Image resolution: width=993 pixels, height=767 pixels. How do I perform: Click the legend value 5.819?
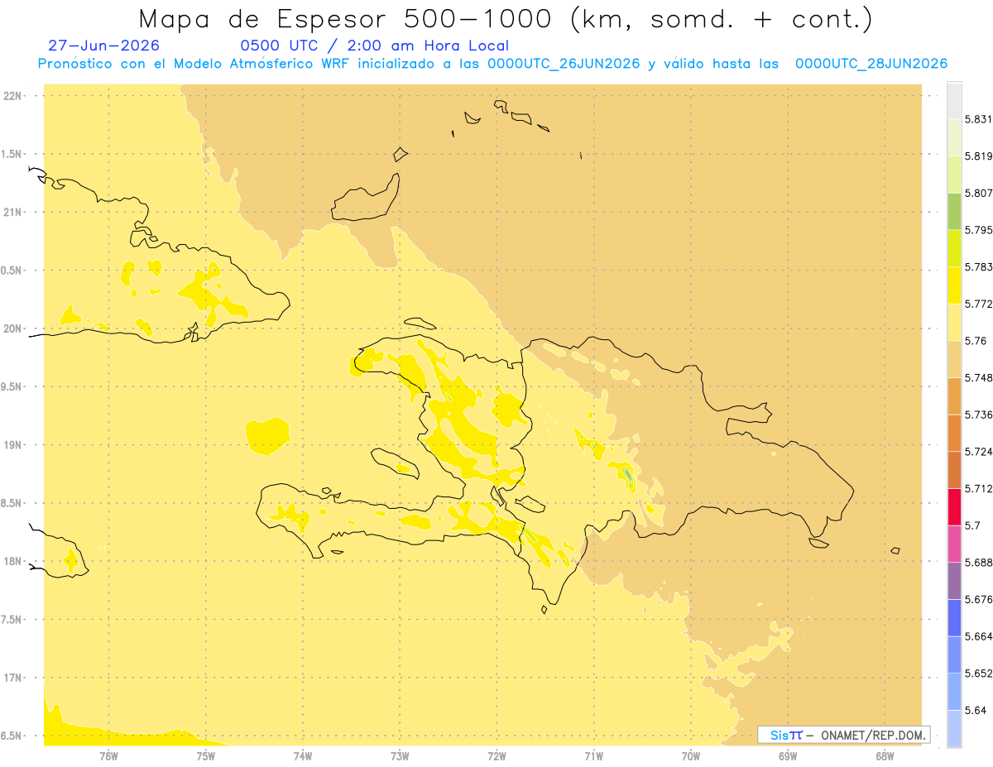pyautogui.click(x=978, y=156)
